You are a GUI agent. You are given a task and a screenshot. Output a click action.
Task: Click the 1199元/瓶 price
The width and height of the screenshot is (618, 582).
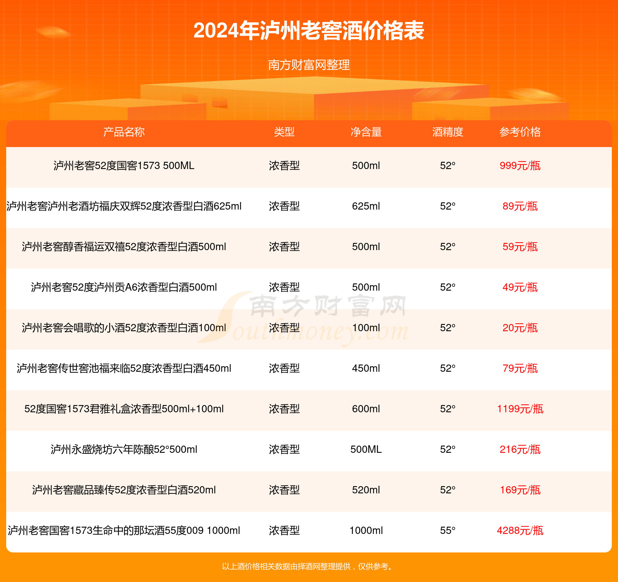tap(520, 409)
